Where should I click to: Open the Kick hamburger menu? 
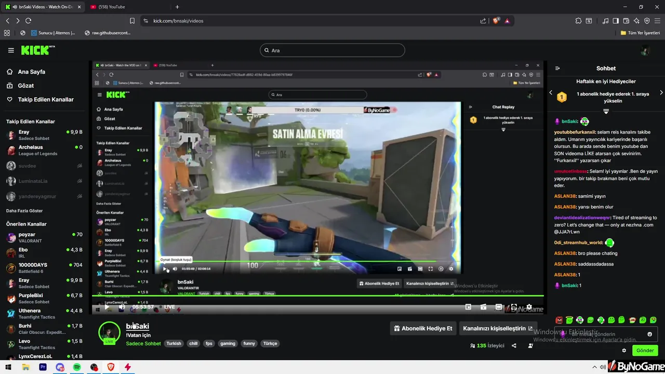[x=11, y=50]
